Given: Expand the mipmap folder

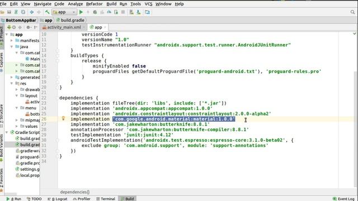Looking at the screenshot, I should 17,120.
